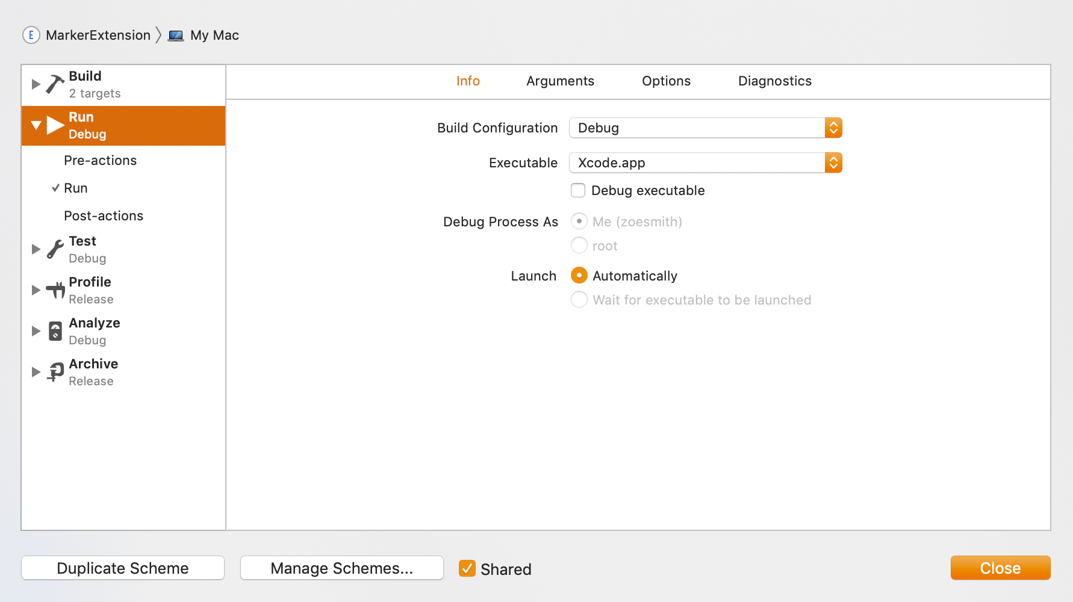Image resolution: width=1073 pixels, height=602 pixels.
Task: Select the Build hammer icon
Action: pos(55,84)
